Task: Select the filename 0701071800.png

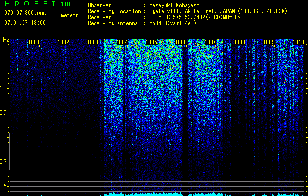Action: (25, 13)
